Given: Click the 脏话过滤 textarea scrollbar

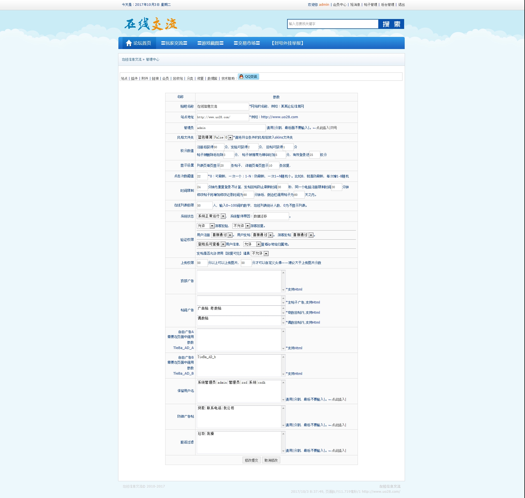Looking at the screenshot, I should pos(283,442).
